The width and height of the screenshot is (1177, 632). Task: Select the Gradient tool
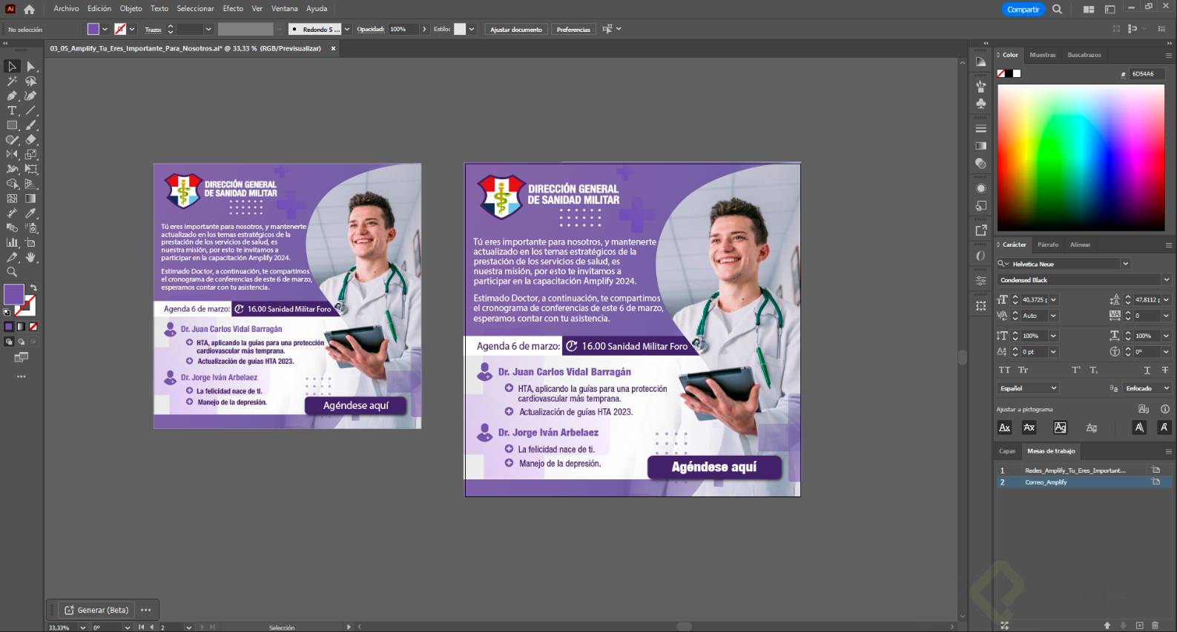(31, 199)
